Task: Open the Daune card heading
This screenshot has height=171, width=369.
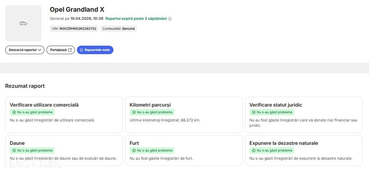Action: 17,143
